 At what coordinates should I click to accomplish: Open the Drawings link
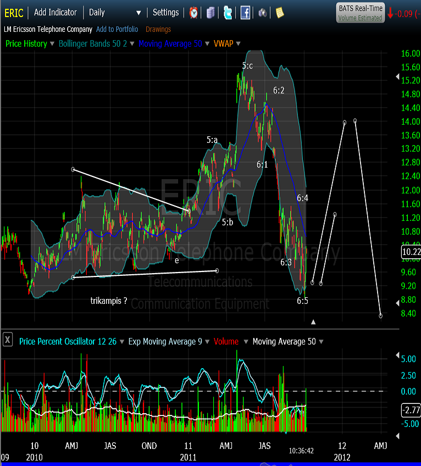click(158, 30)
